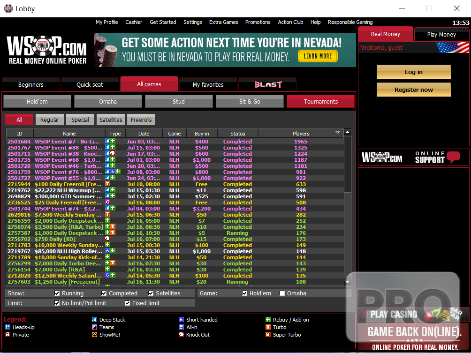This screenshot has width=471, height=353.
Task: Click the tournament list scroll up arrow
Action: point(348,132)
